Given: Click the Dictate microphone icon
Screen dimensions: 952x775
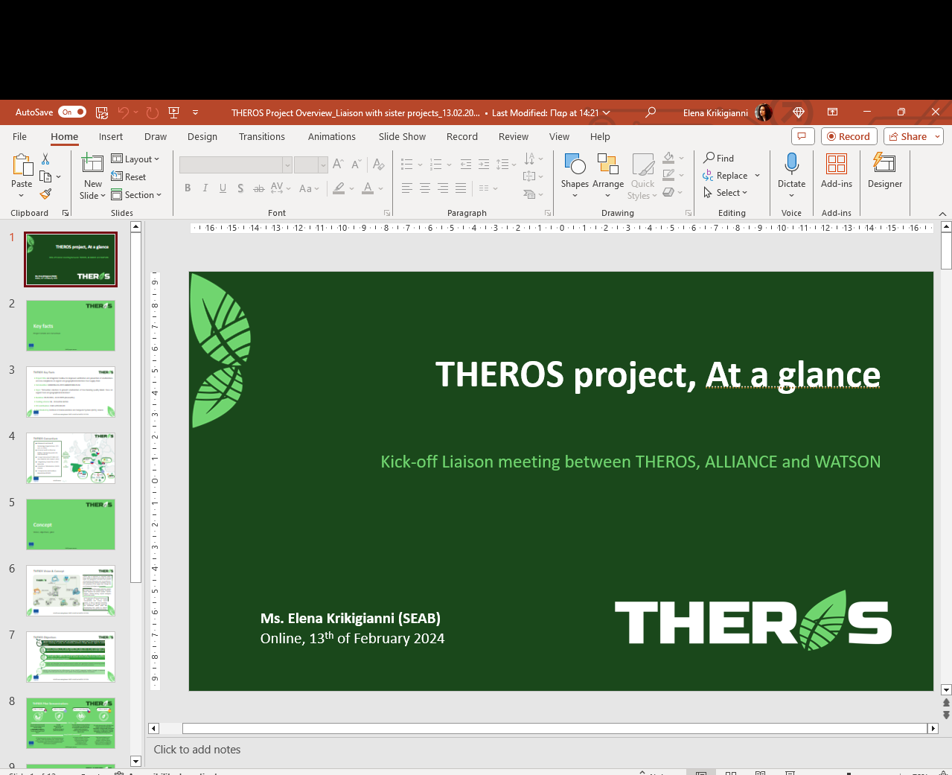Looking at the screenshot, I should [x=792, y=164].
